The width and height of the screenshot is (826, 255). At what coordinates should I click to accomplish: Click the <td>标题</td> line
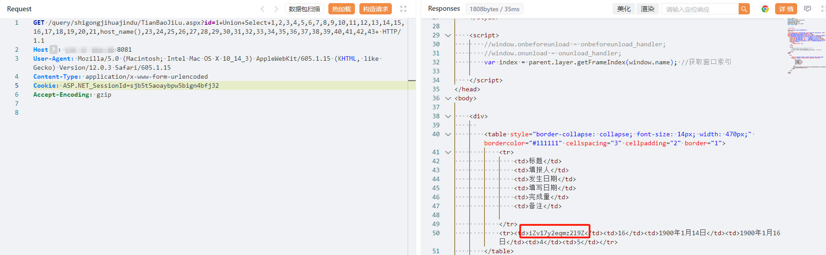(x=538, y=161)
